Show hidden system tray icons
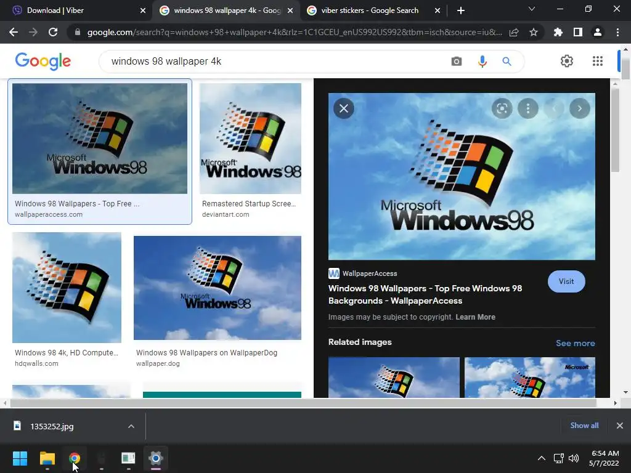This screenshot has height=473, width=631. tap(542, 458)
